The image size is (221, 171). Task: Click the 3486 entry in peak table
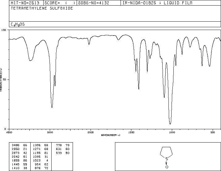point(16,145)
